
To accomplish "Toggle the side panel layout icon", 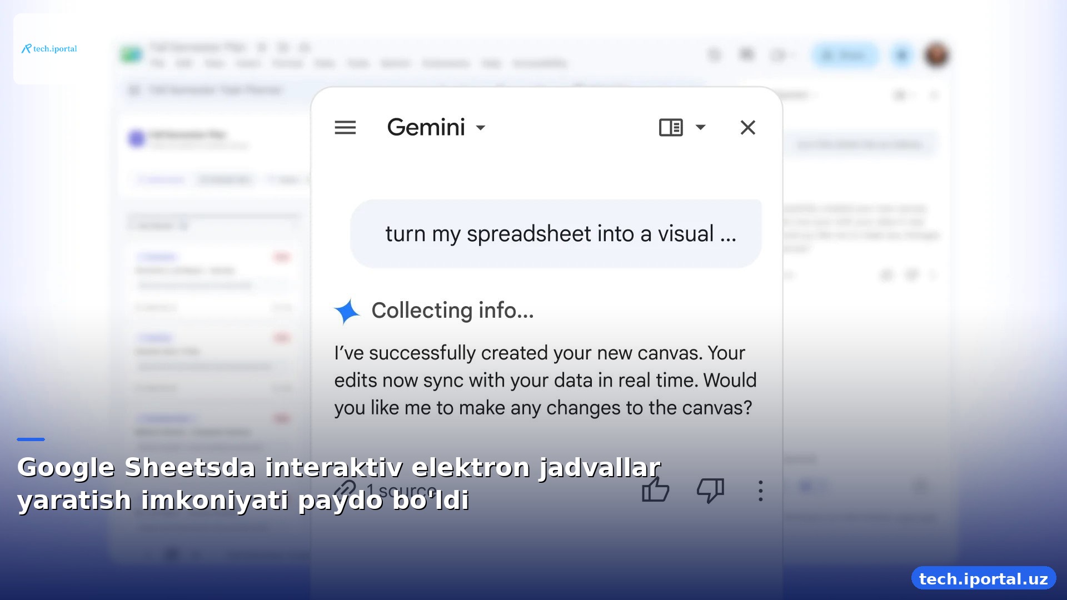I will tap(671, 128).
